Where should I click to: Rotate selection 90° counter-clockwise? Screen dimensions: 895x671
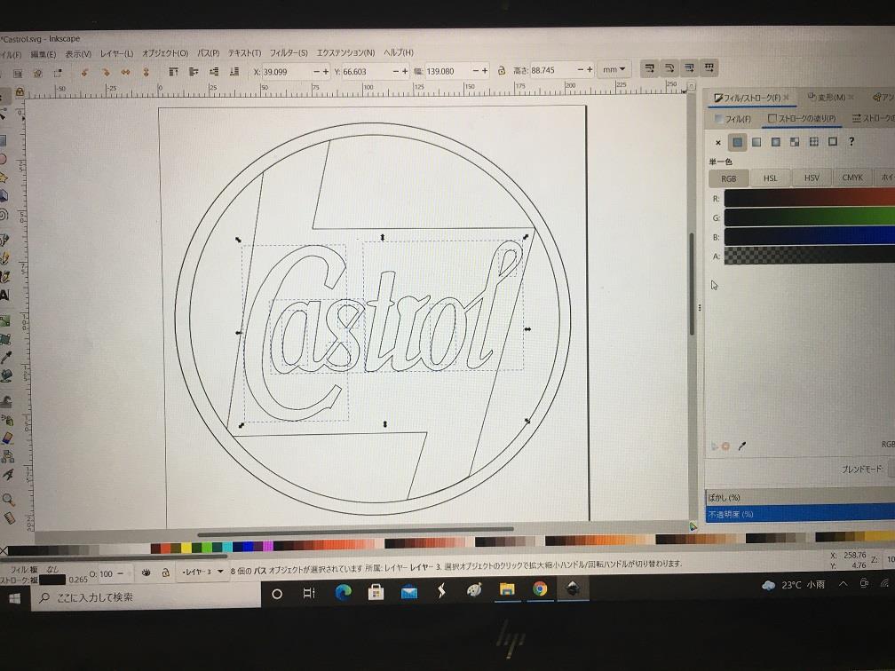(x=85, y=73)
